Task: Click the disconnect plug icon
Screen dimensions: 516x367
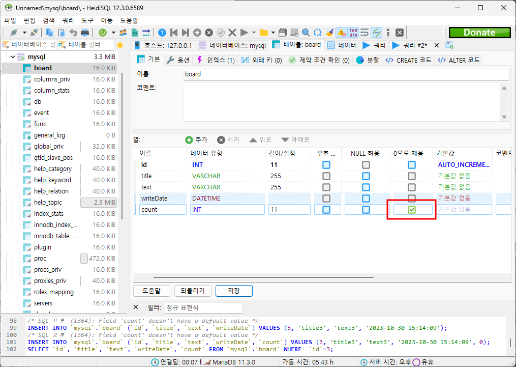Action: tap(34, 33)
